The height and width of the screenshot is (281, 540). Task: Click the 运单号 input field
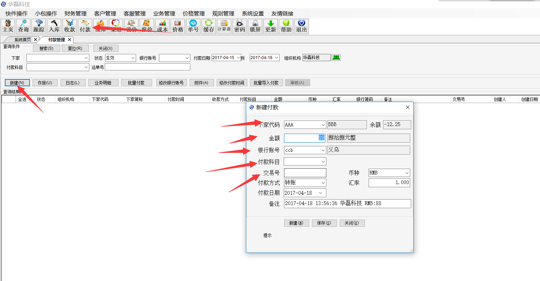147,67
